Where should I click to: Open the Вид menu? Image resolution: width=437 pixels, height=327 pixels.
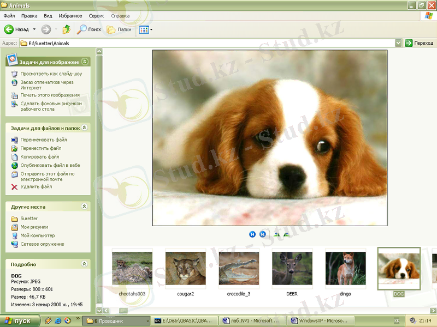click(48, 16)
